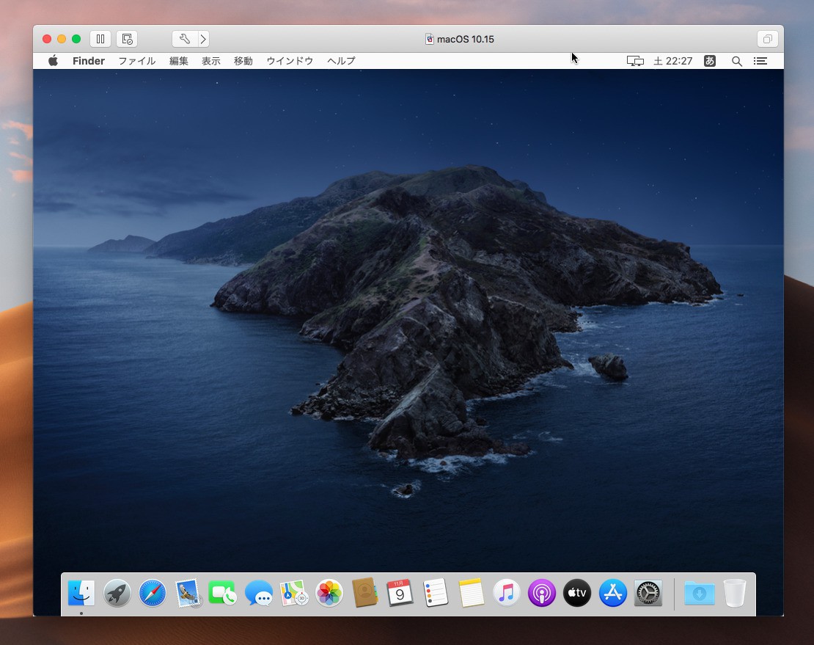The image size is (814, 645).
Task: Open the App Store
Action: coord(612,593)
